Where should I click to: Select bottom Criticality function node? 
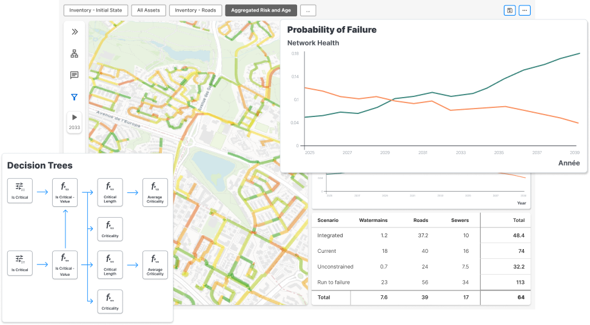click(110, 301)
